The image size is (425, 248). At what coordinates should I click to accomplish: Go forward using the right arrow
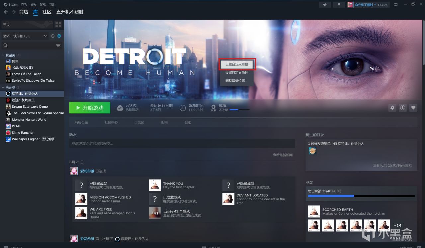14,12
